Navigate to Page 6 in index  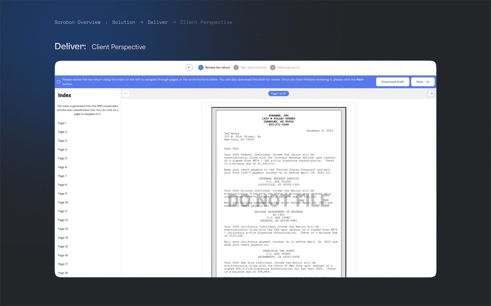(x=62, y=167)
